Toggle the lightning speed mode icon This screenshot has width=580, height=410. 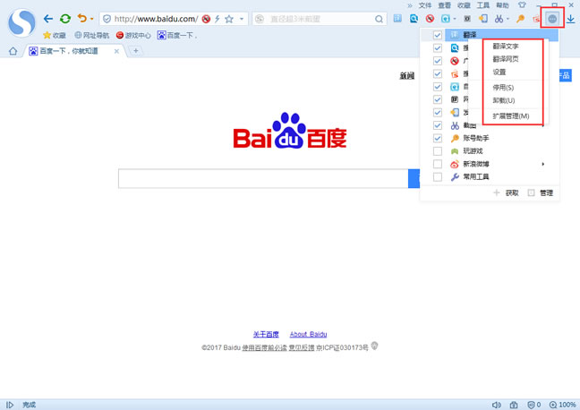[x=217, y=19]
